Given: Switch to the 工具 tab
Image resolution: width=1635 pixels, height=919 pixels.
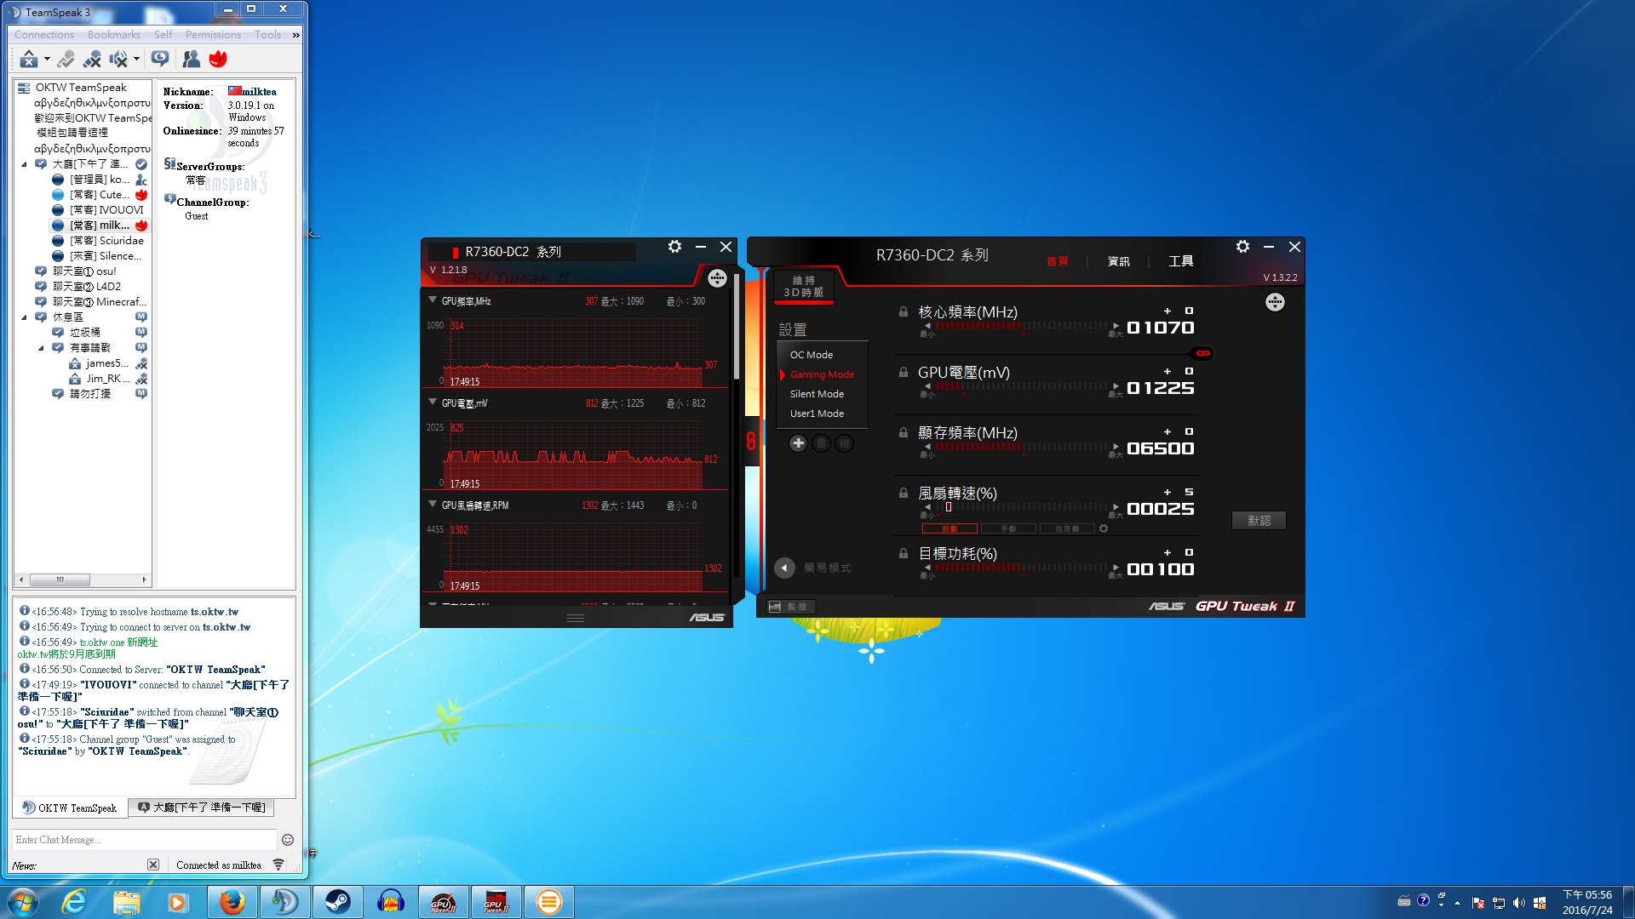Looking at the screenshot, I should (1179, 261).
